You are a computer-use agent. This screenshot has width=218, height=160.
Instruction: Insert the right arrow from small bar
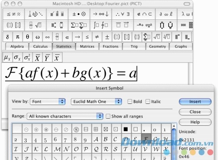tap(77, 37)
